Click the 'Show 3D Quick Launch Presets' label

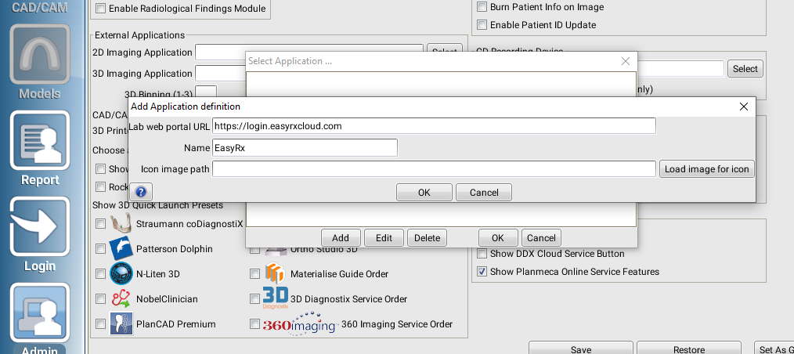157,205
